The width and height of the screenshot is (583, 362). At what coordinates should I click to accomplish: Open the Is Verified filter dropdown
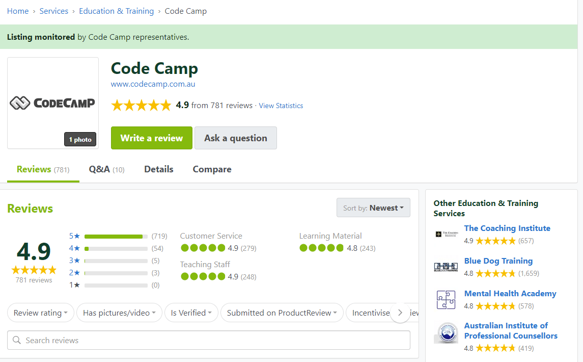click(x=191, y=313)
